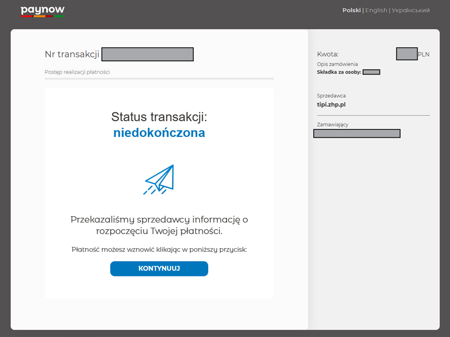Click the payment progress bar

tap(159, 78)
